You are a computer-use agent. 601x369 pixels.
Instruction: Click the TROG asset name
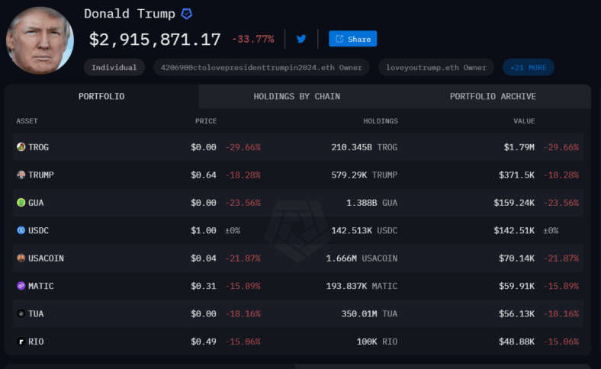click(38, 147)
